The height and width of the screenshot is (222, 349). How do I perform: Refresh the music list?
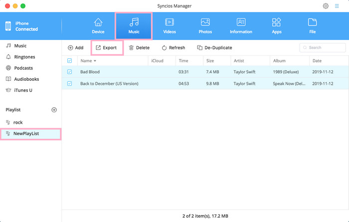pos(174,48)
